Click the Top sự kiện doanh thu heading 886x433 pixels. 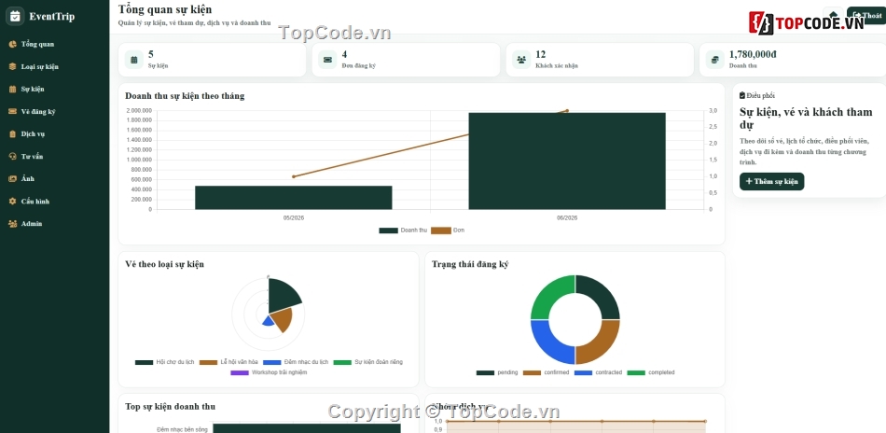[170, 407]
